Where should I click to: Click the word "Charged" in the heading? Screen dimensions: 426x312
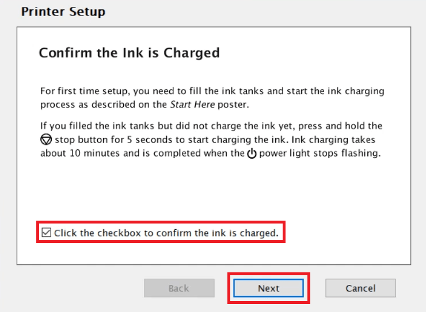(x=192, y=53)
